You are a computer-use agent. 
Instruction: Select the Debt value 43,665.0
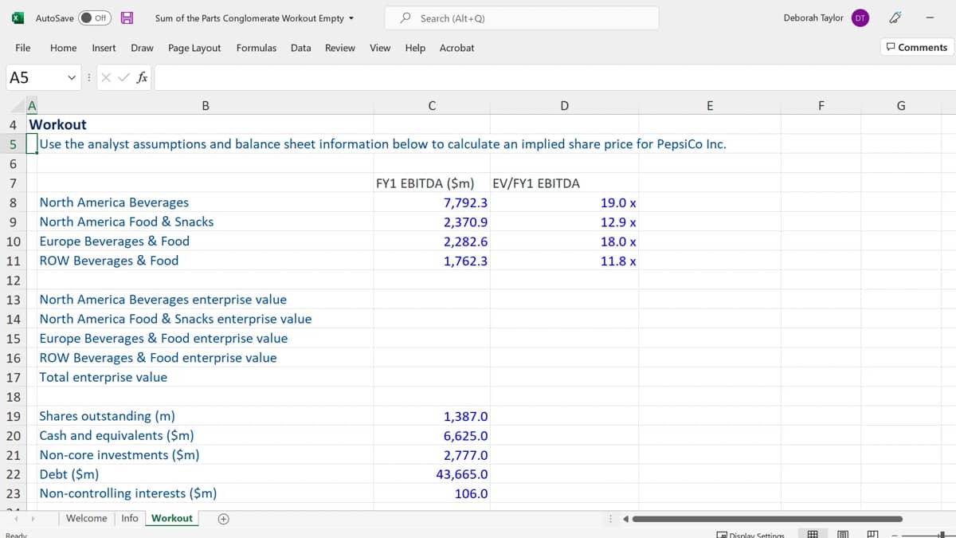431,474
